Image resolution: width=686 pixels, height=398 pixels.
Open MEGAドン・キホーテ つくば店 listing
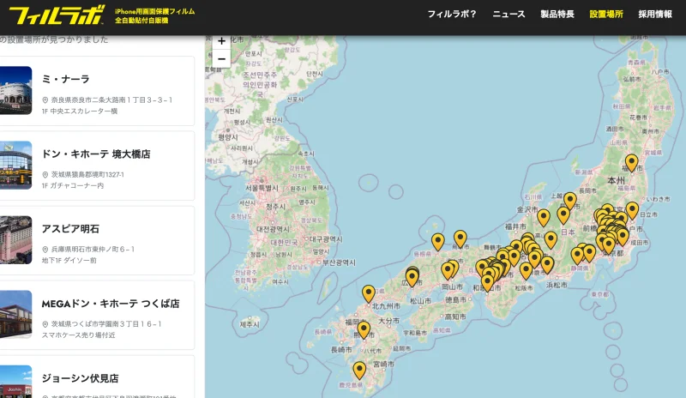(97, 316)
